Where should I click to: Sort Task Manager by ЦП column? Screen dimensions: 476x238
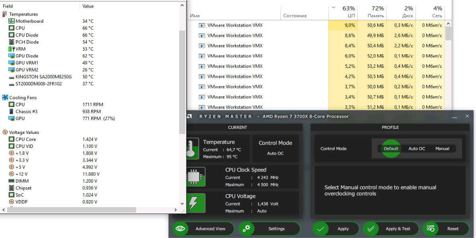tap(343, 12)
